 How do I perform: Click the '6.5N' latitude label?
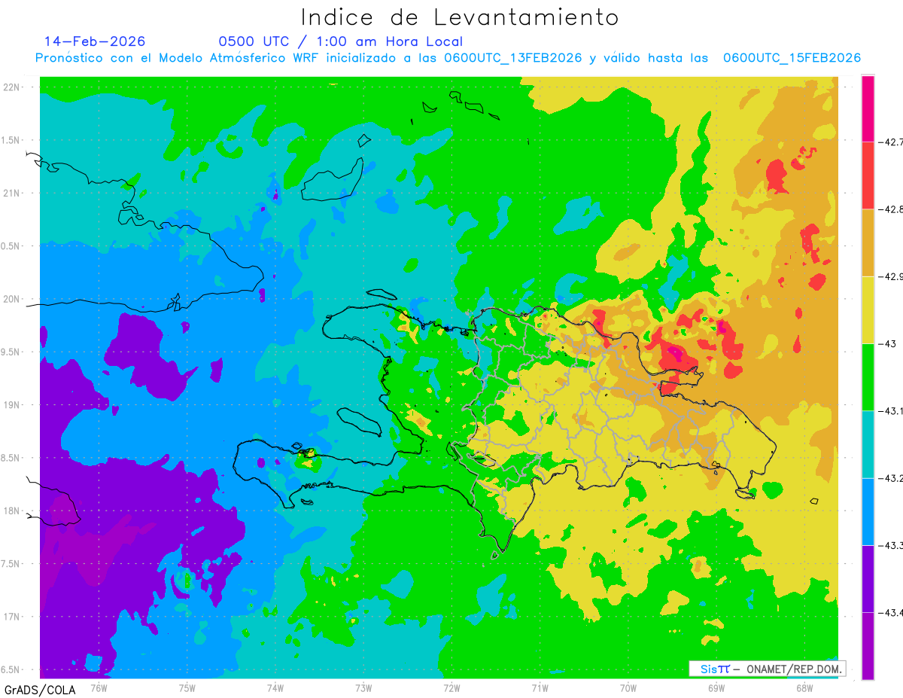click(11, 669)
